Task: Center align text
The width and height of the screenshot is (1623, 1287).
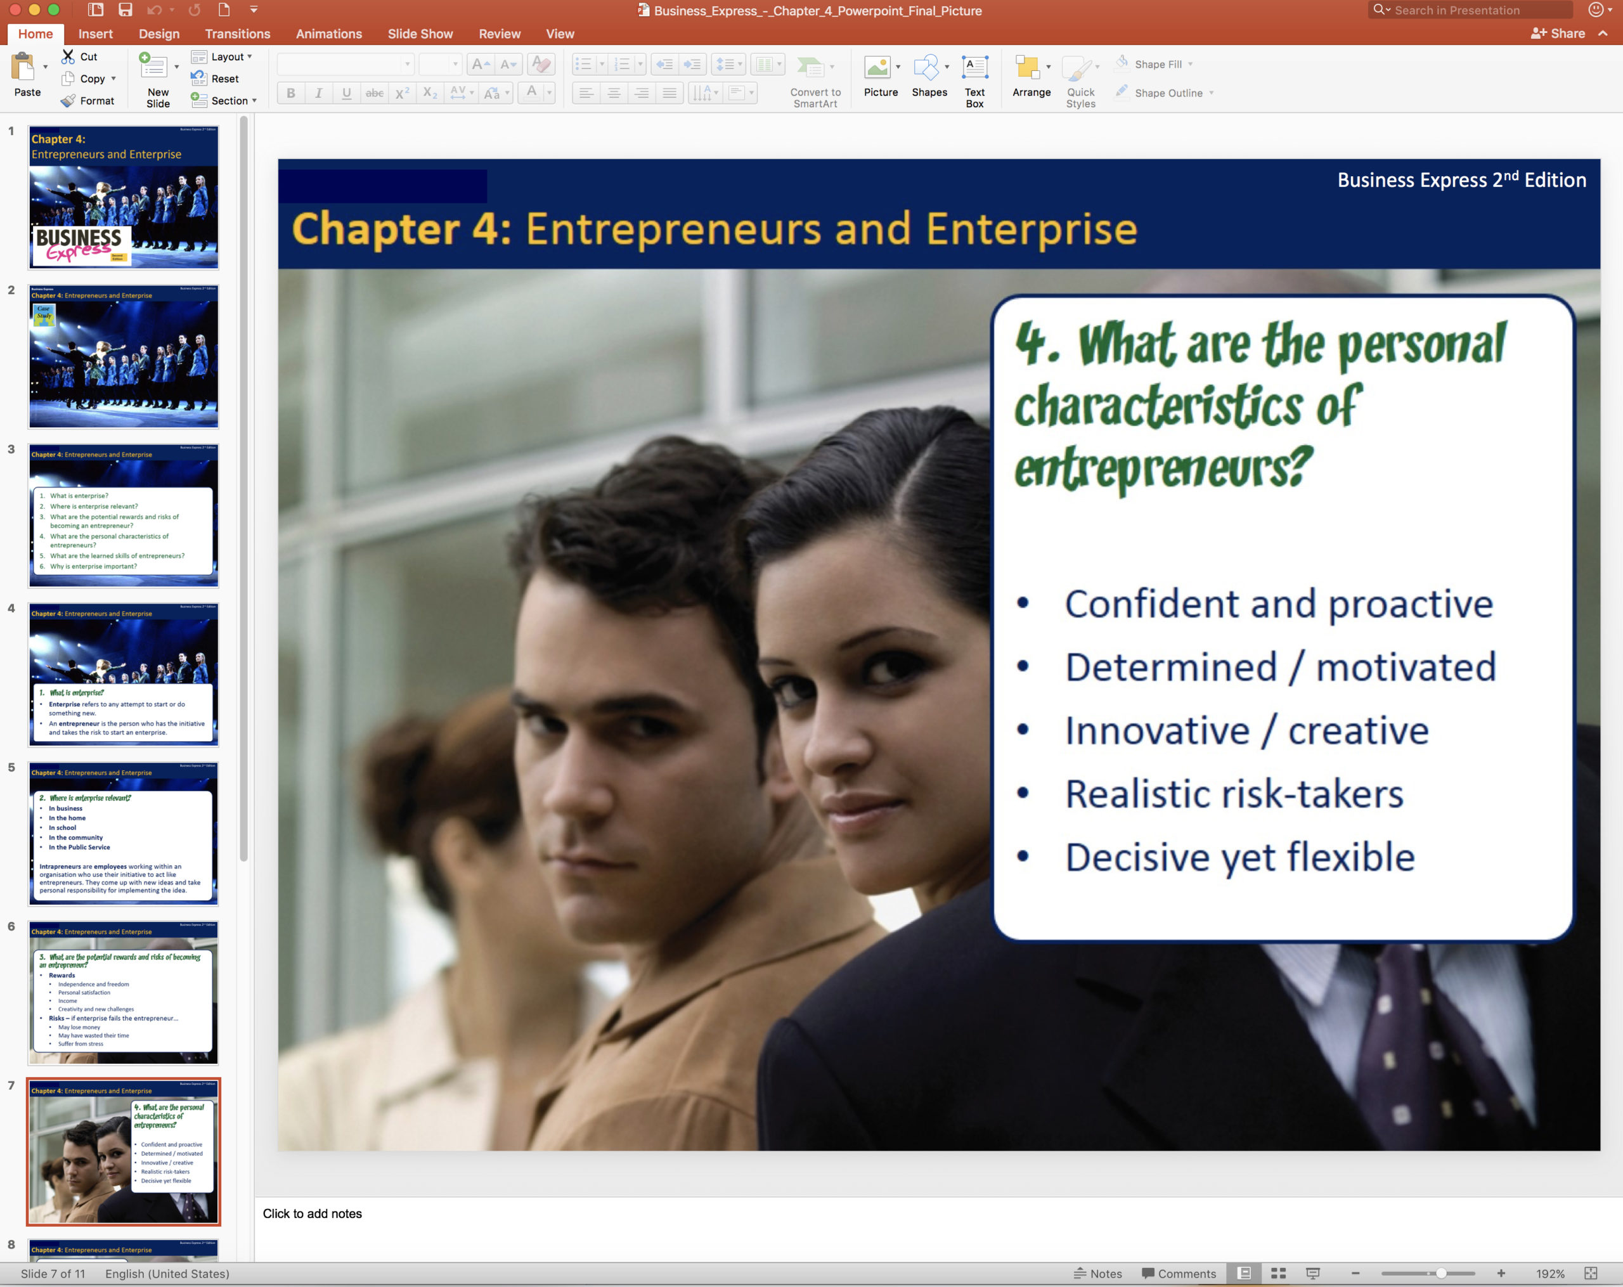Action: [x=614, y=93]
